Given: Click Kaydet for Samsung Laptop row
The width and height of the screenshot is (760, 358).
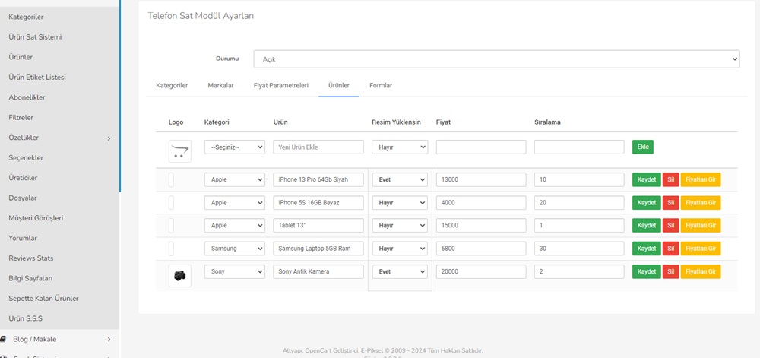Looking at the screenshot, I should 647,249.
